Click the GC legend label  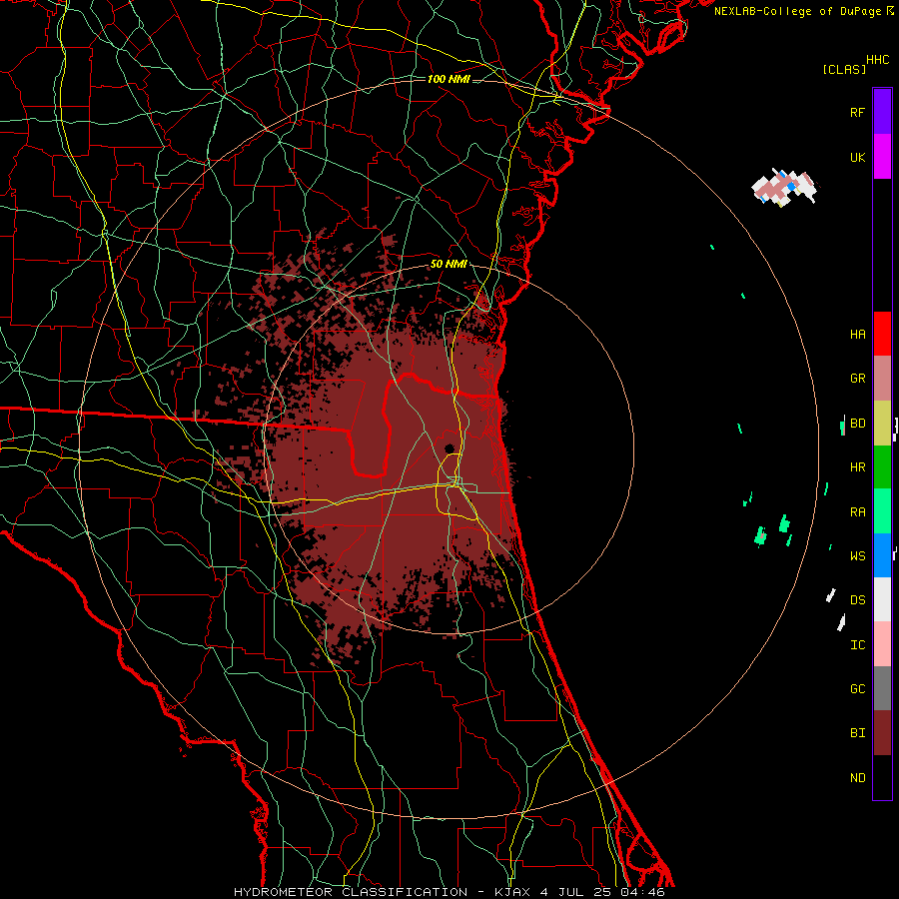click(x=857, y=689)
